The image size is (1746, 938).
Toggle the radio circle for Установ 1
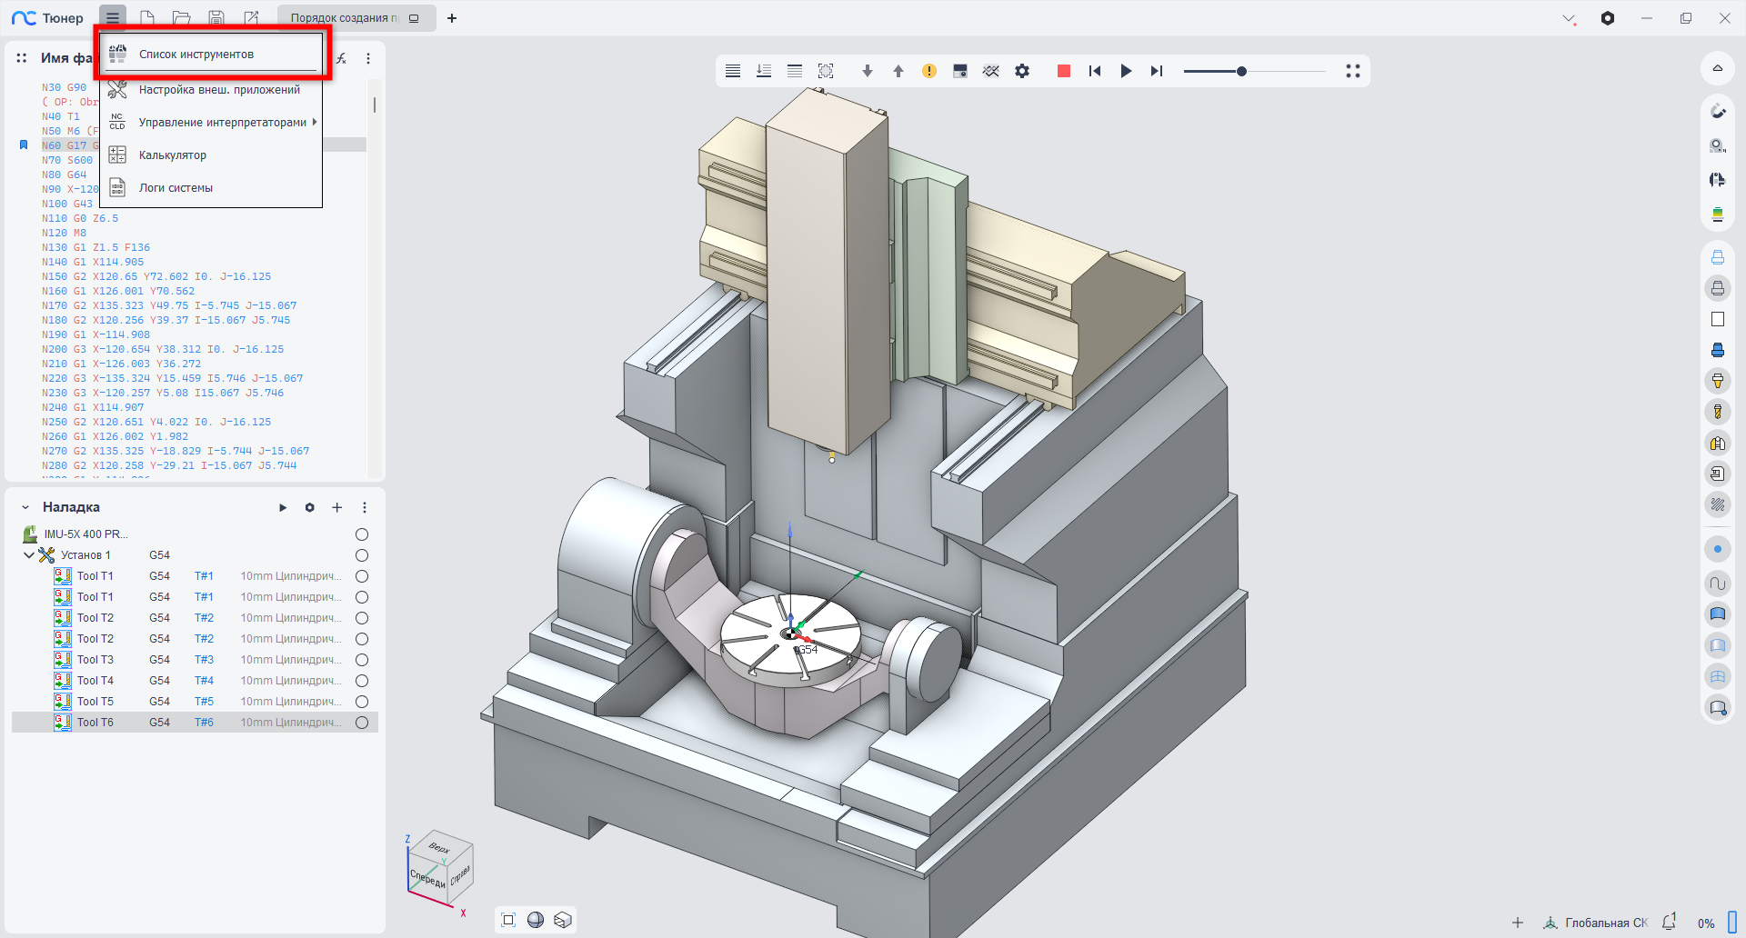click(362, 555)
